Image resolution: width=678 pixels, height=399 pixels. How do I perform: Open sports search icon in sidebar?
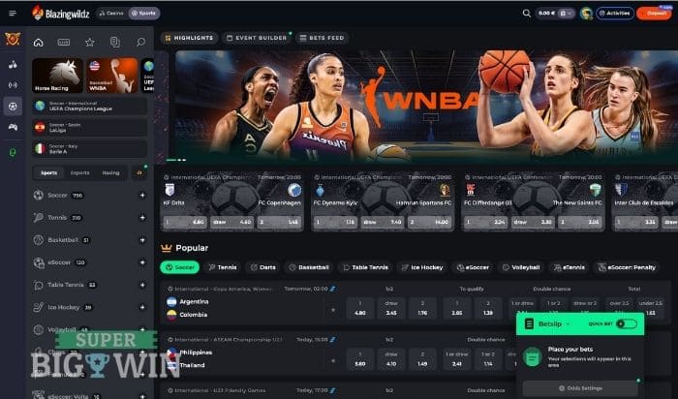point(140,42)
